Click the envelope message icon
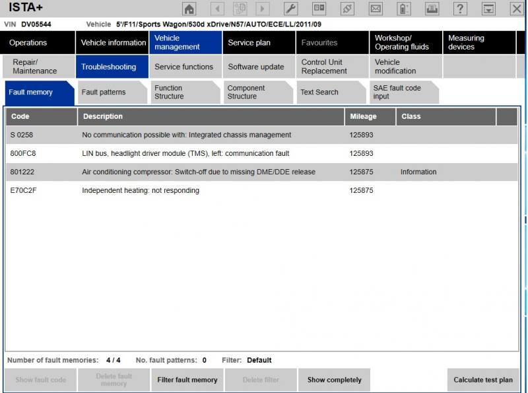528x393 pixels. click(x=376, y=9)
